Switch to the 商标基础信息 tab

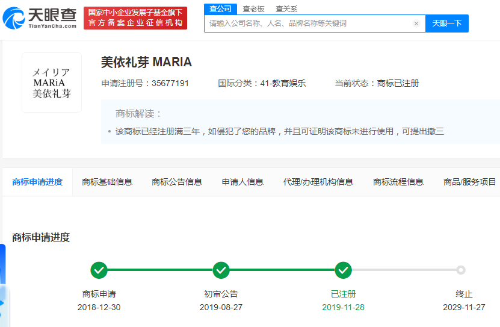(x=107, y=182)
